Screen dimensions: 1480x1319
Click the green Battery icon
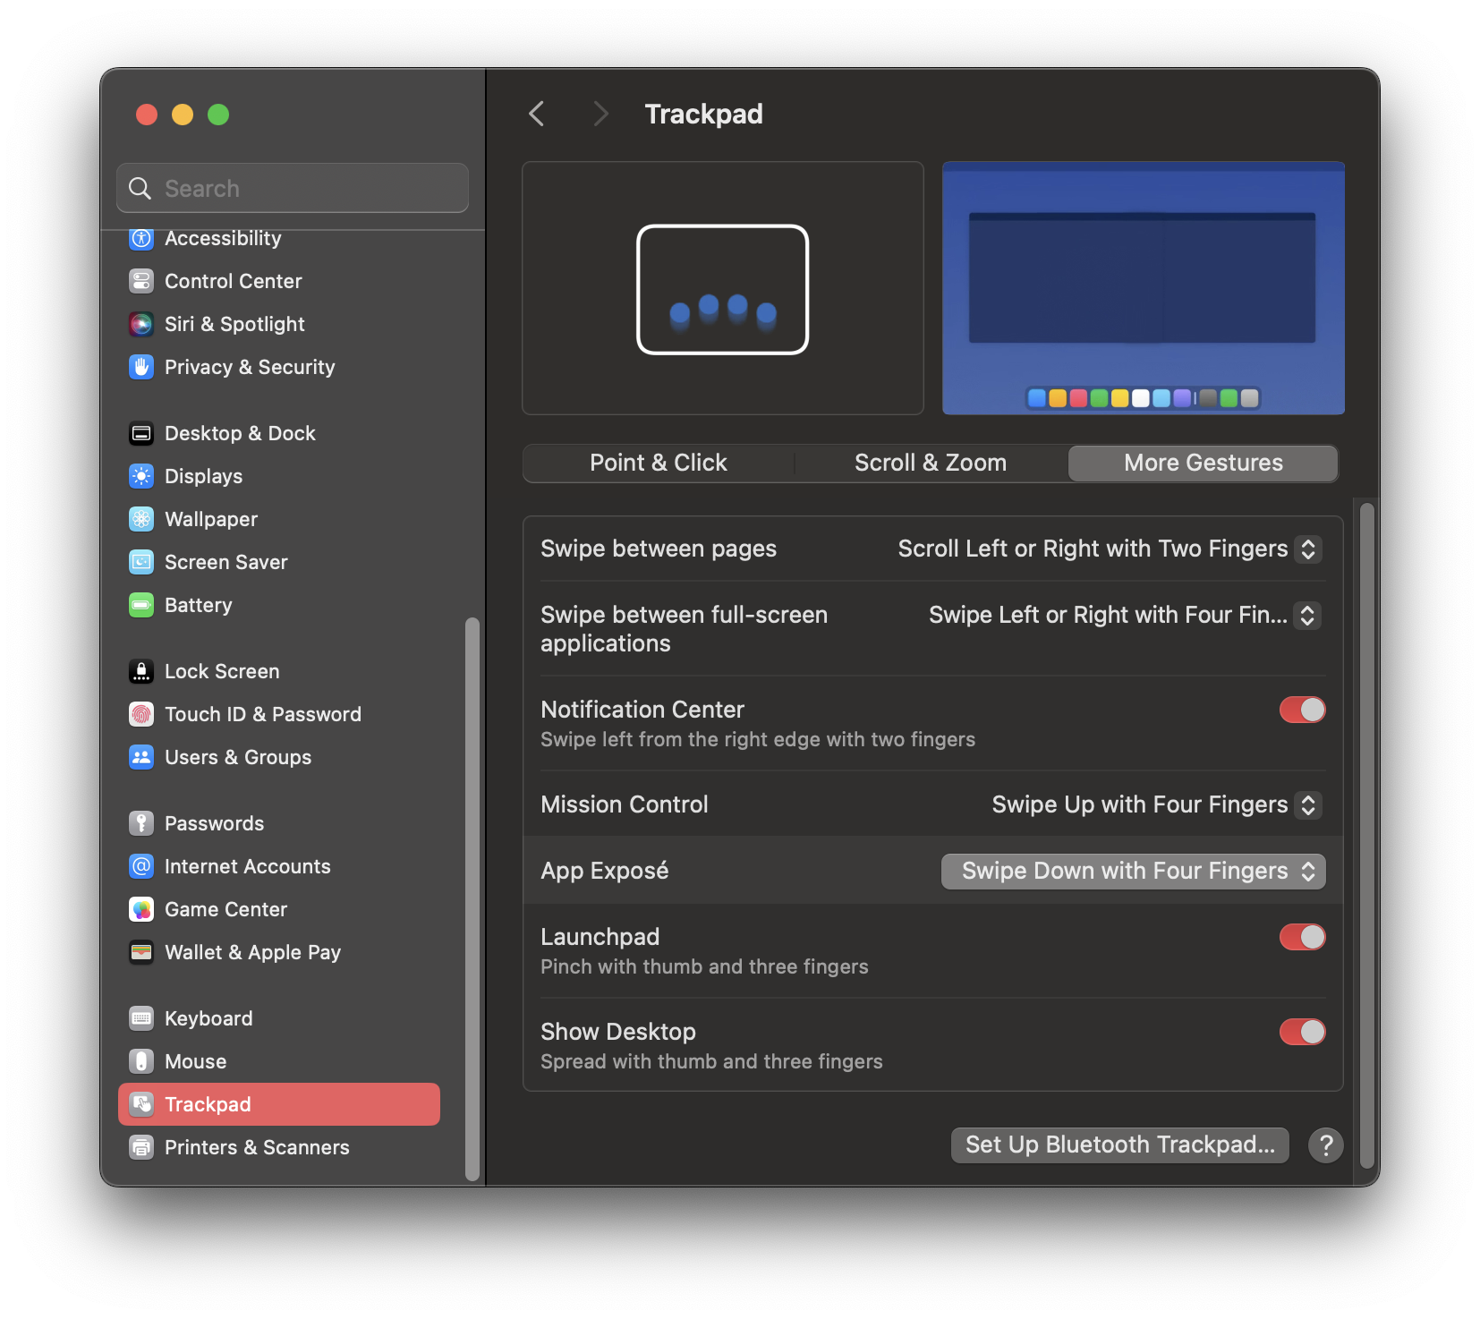click(141, 605)
